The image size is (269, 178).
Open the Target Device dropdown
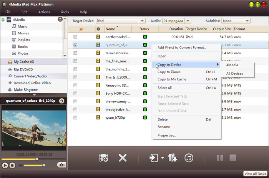(x=142, y=21)
